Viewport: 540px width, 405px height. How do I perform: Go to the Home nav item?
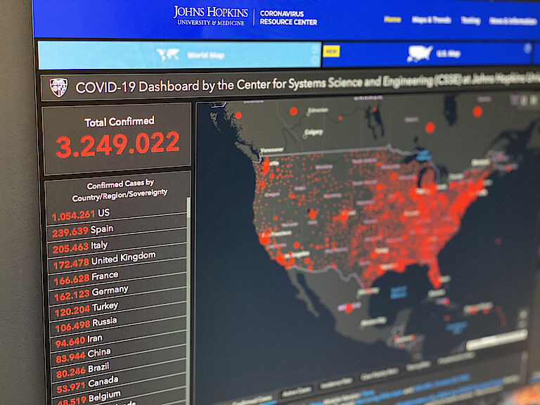tap(392, 19)
